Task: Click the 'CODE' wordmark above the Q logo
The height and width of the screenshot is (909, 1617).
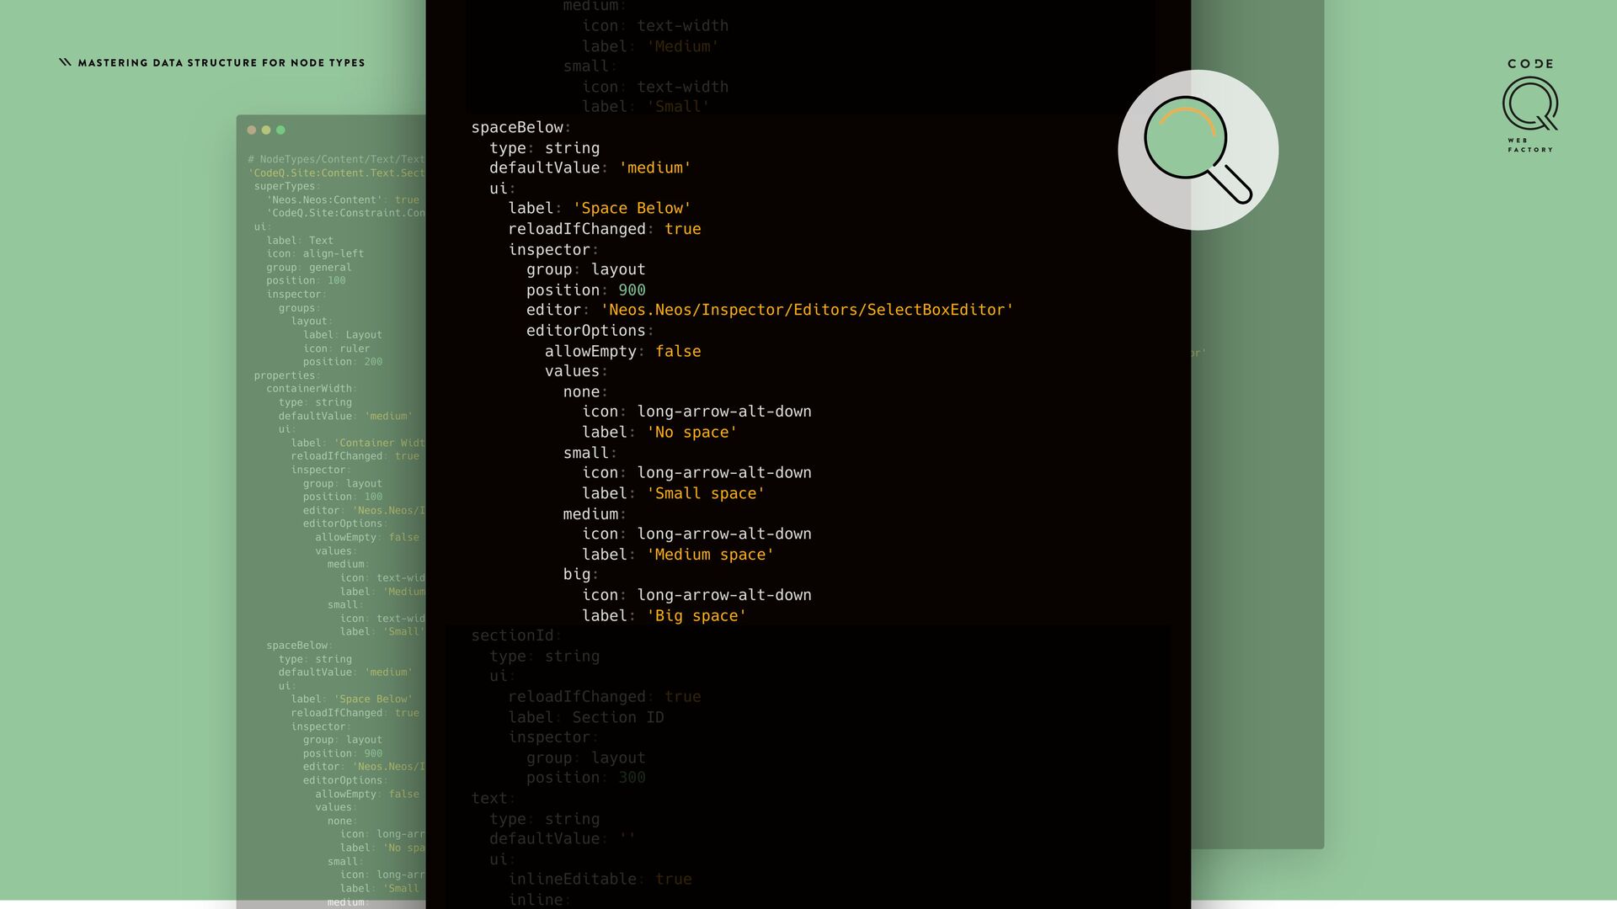Action: click(x=1530, y=64)
